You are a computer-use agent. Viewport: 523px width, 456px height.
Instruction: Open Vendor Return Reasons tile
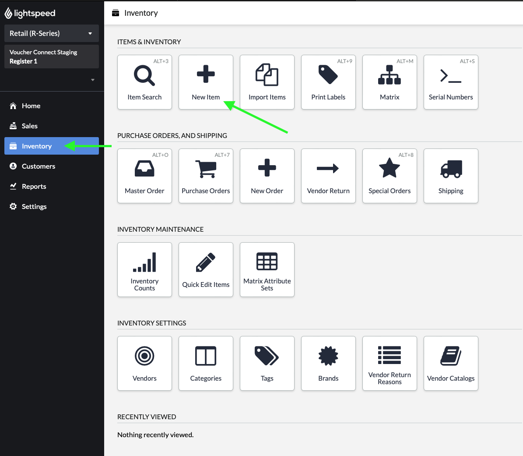pyautogui.click(x=390, y=363)
